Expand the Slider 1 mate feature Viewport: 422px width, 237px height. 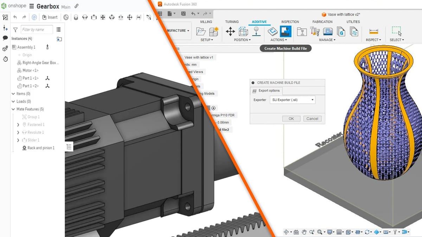coord(18,140)
